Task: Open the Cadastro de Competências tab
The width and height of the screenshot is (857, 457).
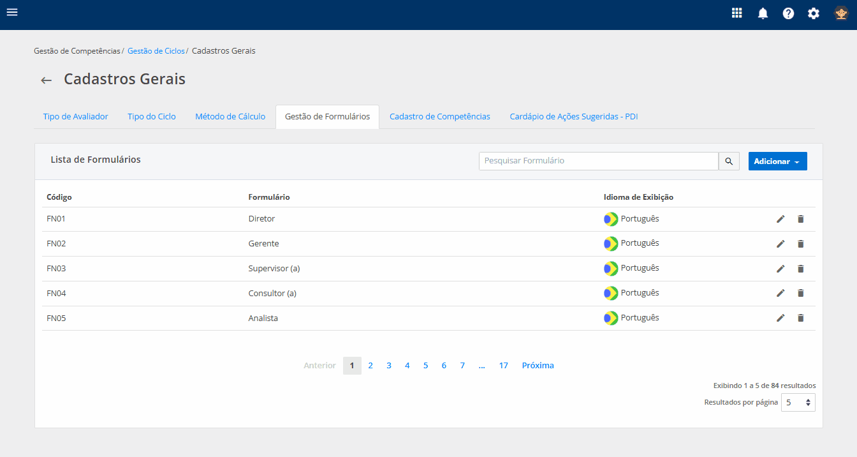Action: [439, 117]
